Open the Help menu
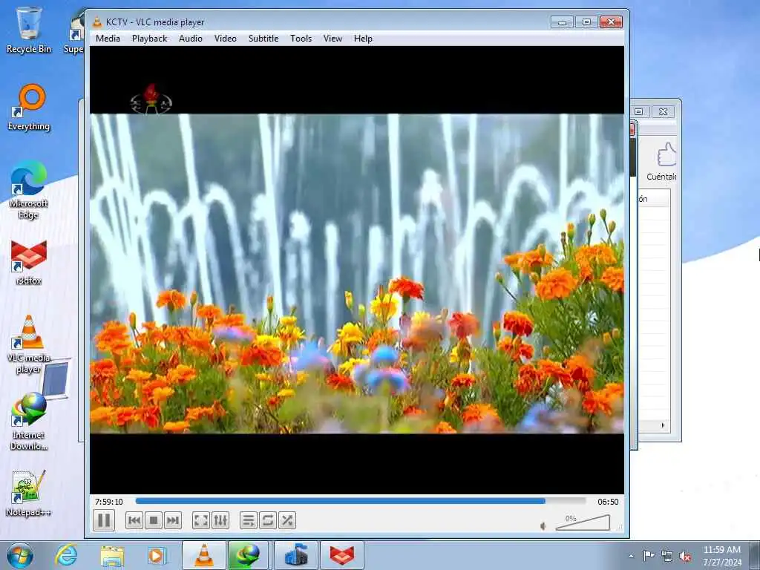Image resolution: width=760 pixels, height=570 pixels. coord(362,39)
